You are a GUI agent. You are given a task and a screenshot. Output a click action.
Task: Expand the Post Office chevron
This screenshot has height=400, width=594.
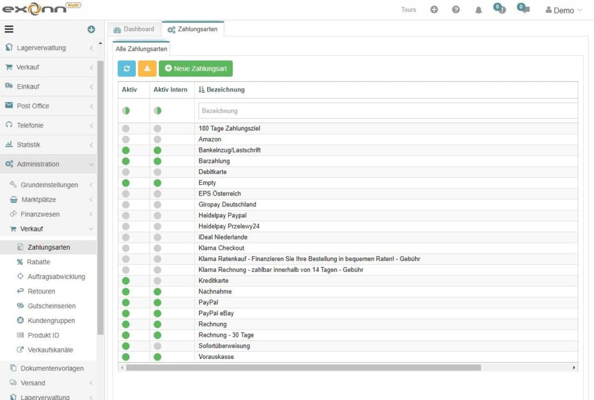coord(91,106)
